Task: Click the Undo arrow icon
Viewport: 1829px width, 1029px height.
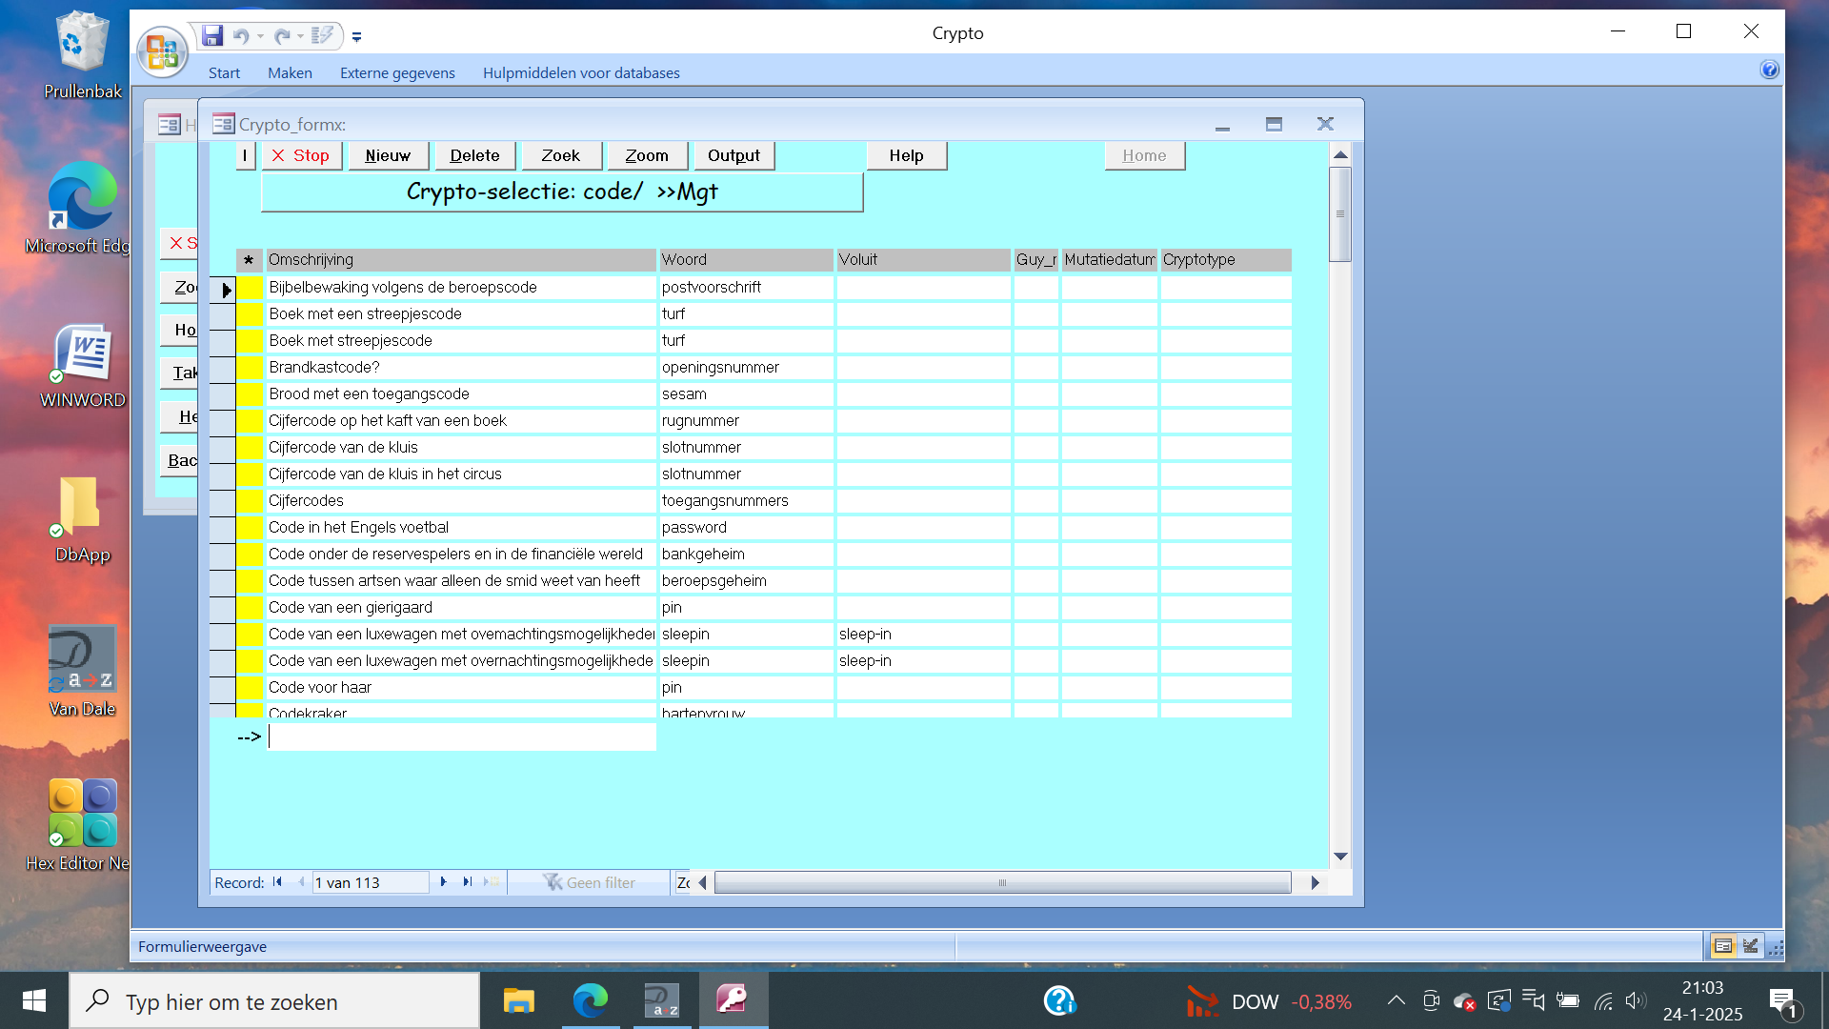Action: point(241,36)
